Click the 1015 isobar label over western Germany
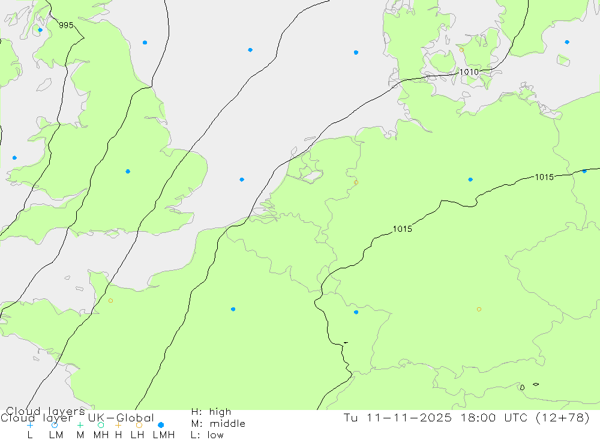This screenshot has width=600, height=440. tap(403, 229)
